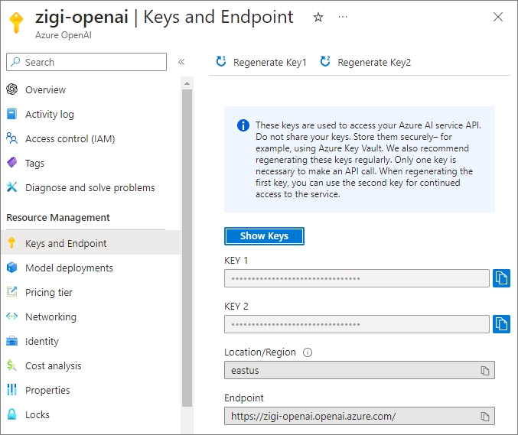Viewport: 518px width, 435px height.
Task: Copy the Endpoint URL
Action: (x=484, y=416)
